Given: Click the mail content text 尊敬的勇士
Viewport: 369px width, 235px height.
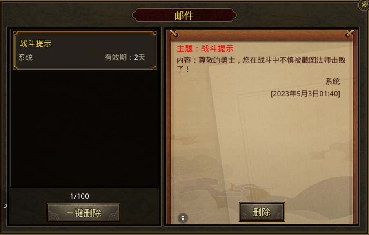Looking at the screenshot, I should pyautogui.click(x=217, y=60).
